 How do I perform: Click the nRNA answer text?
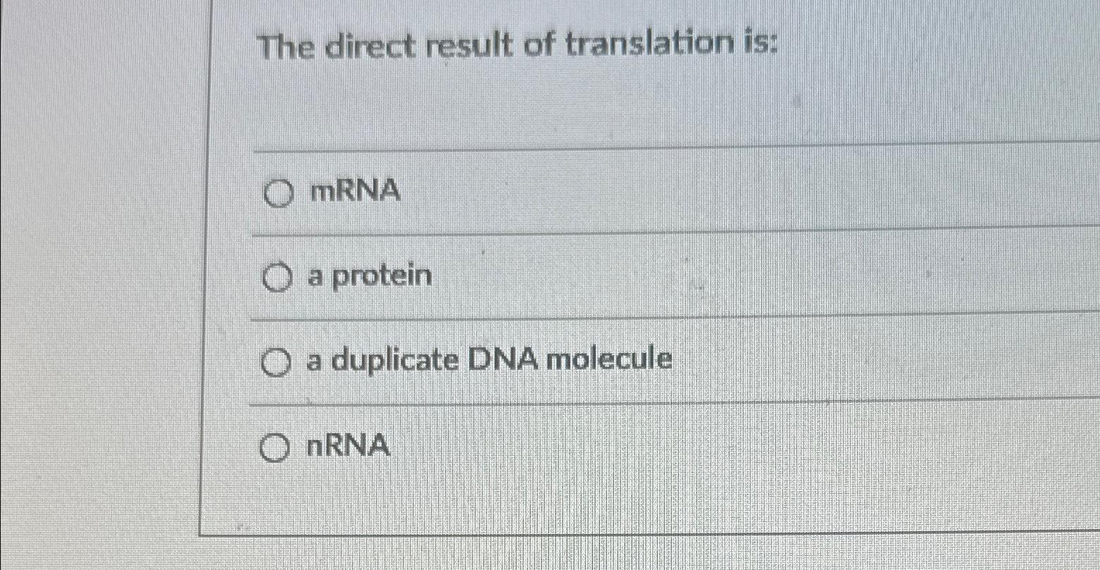pos(348,445)
